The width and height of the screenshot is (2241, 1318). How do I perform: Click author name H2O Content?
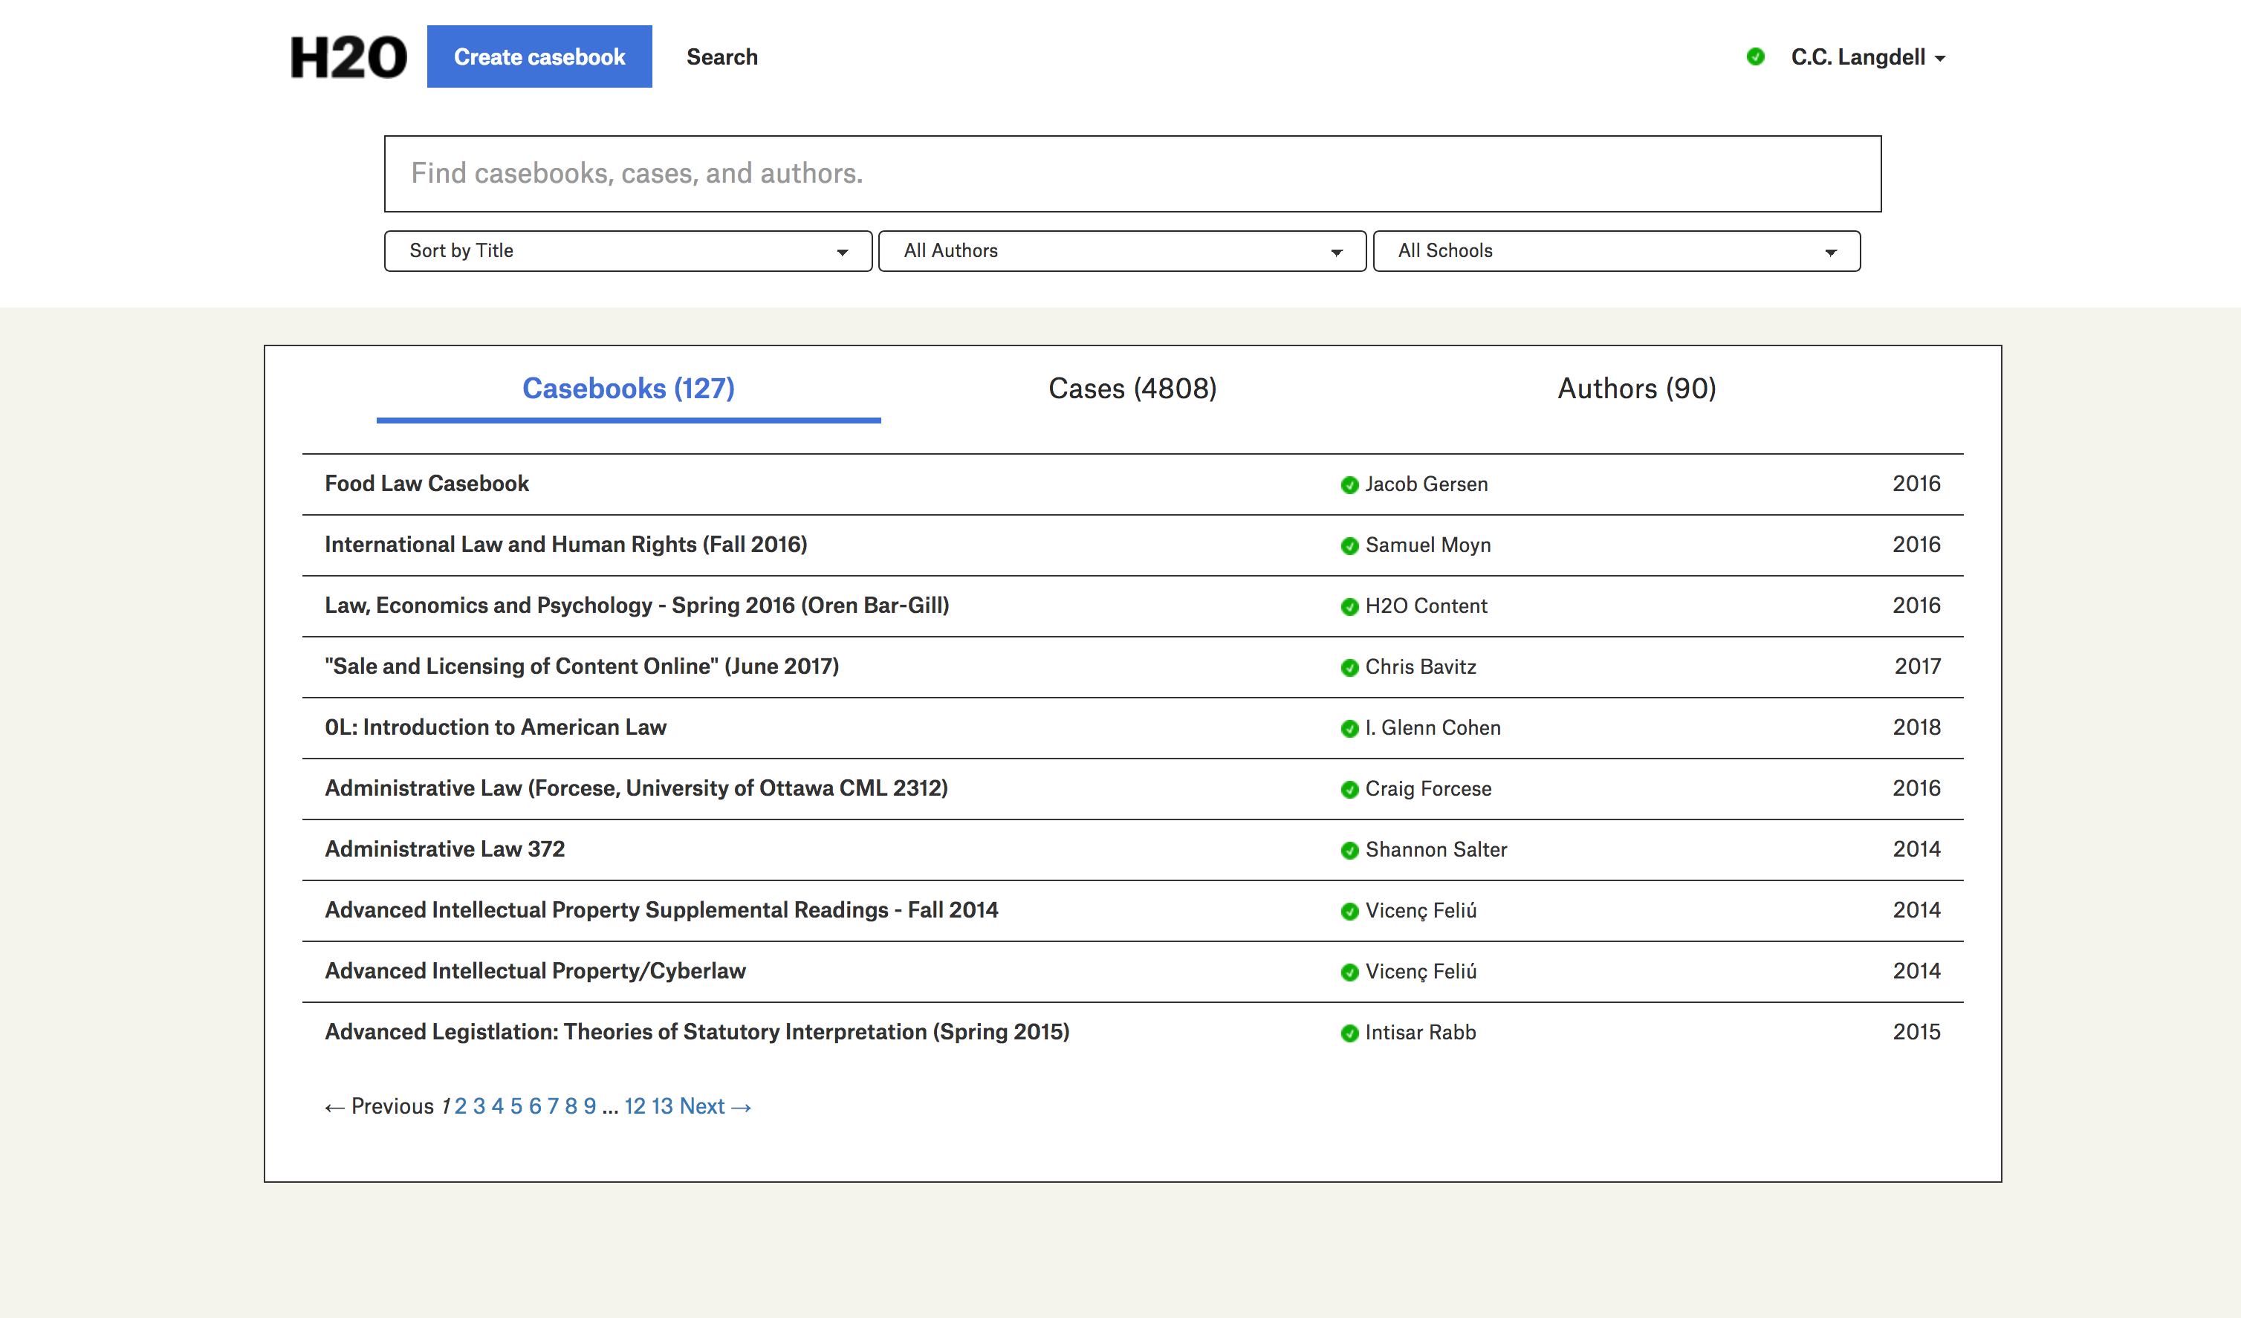(x=1426, y=606)
